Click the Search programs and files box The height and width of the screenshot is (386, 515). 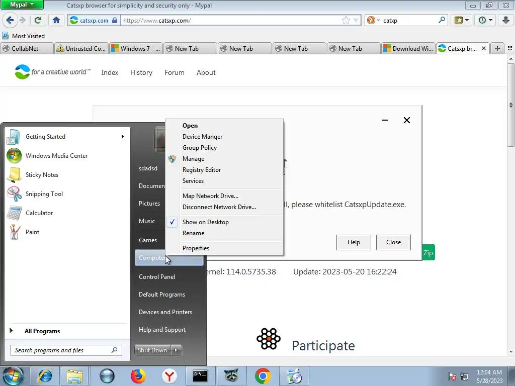pyautogui.click(x=66, y=350)
